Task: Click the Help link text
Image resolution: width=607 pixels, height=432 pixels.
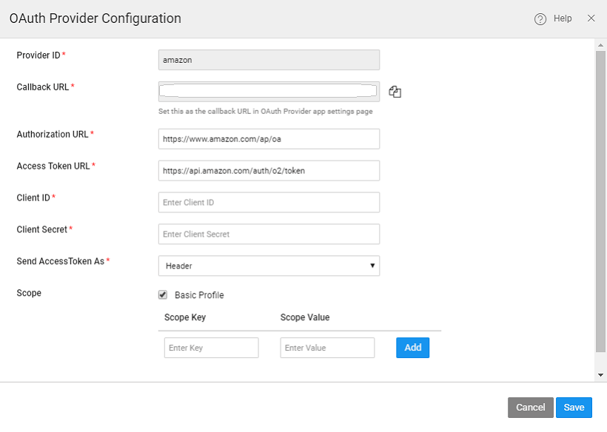Action: [x=563, y=18]
